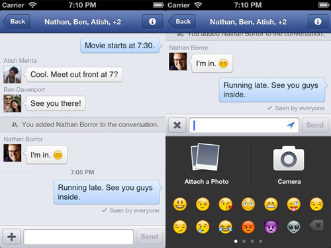Tap Ben Davenport's profile picture
This screenshot has width=331, height=248.
(13, 103)
